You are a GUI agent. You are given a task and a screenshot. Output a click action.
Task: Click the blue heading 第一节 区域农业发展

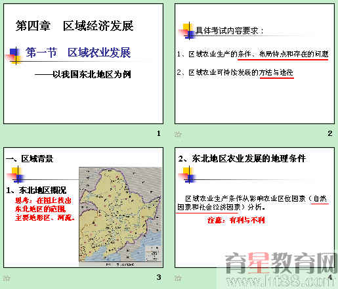(x=78, y=53)
